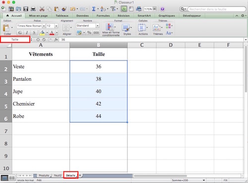Toggle underline with S button
The height and width of the screenshot is (183, 248).
click(34, 33)
